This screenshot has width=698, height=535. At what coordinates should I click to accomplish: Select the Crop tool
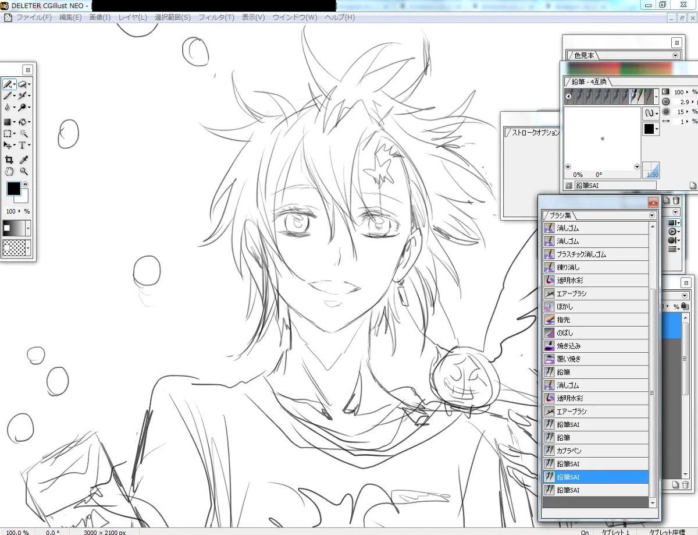(9, 160)
